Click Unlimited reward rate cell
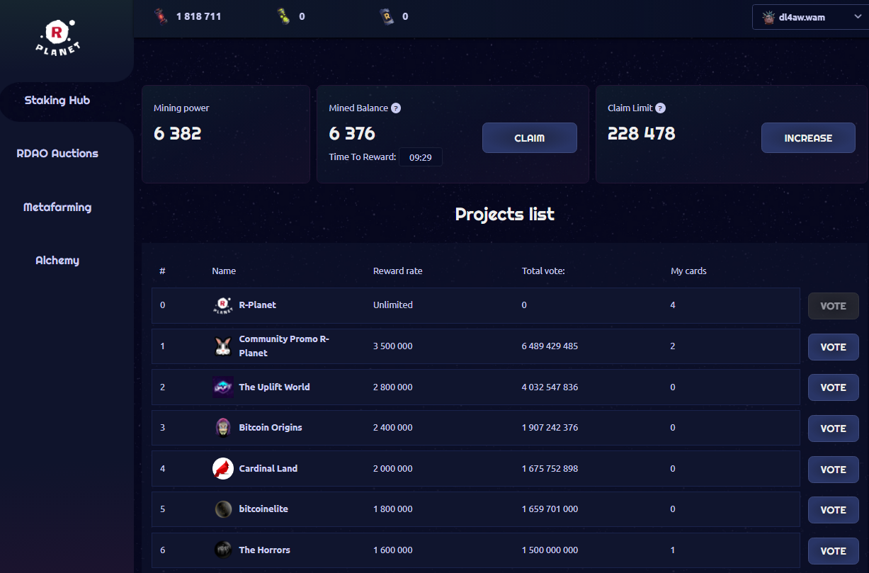Viewport: 869px width, 573px height. pyautogui.click(x=393, y=305)
